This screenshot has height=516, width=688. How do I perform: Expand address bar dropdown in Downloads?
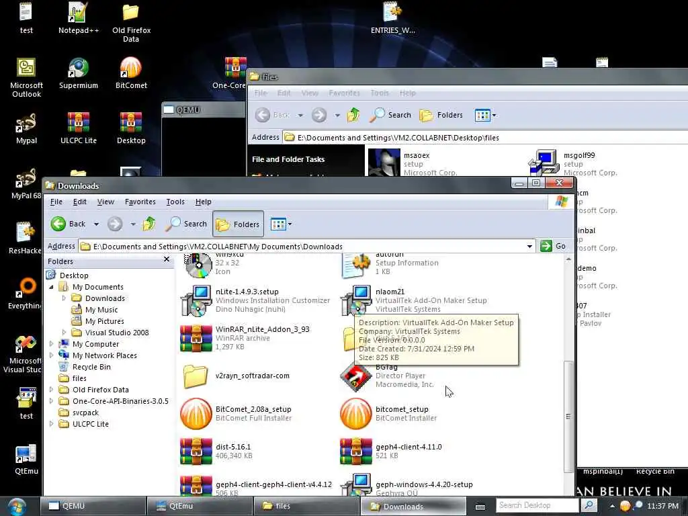529,246
